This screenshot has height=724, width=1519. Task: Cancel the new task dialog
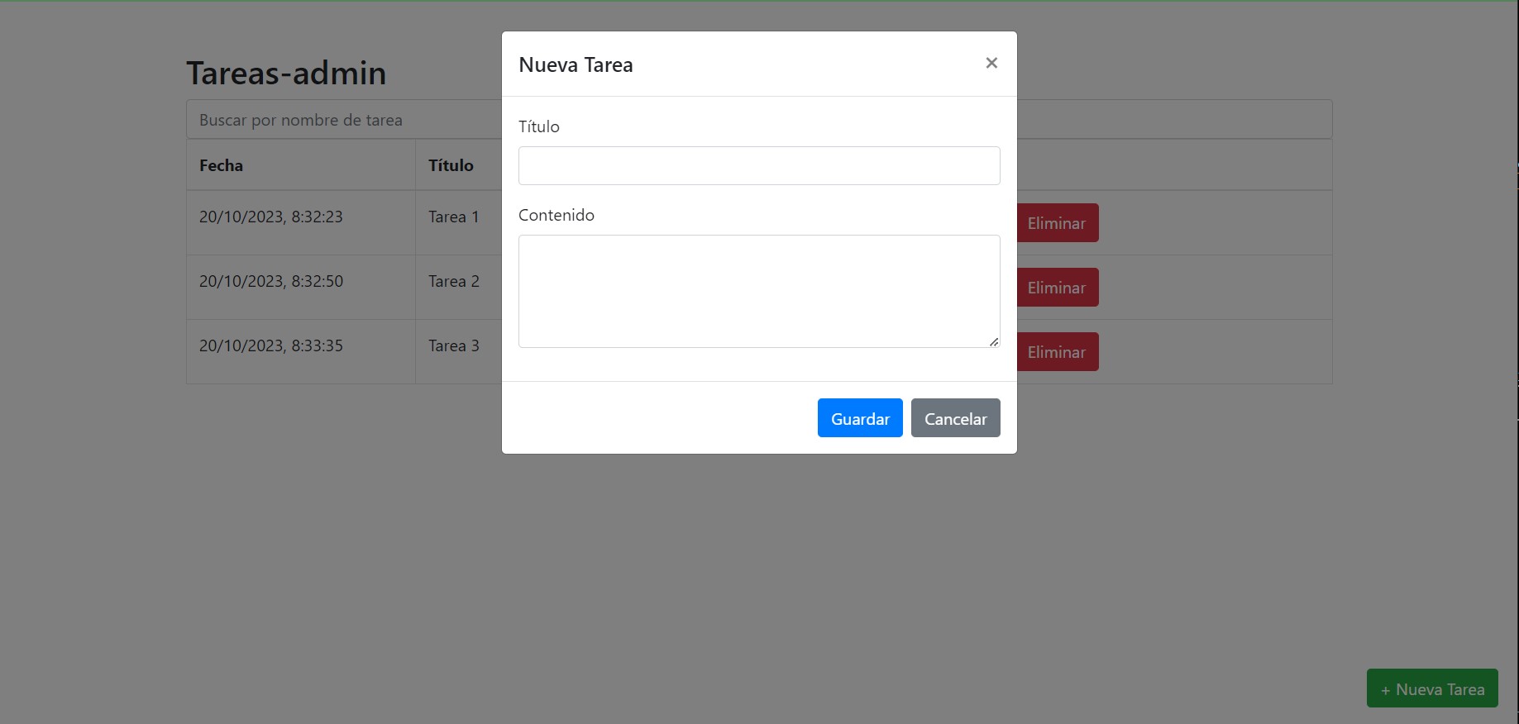(x=955, y=418)
